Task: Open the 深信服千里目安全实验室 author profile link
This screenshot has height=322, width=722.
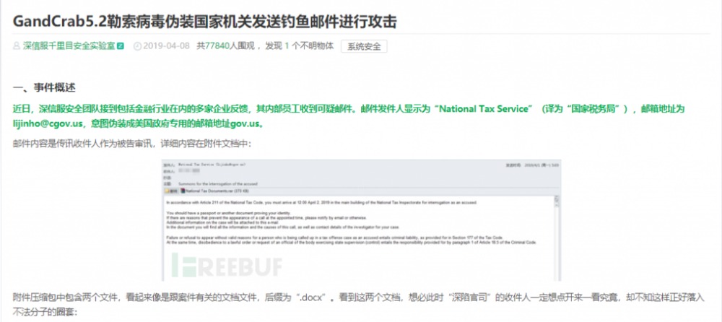Action: 68,46
